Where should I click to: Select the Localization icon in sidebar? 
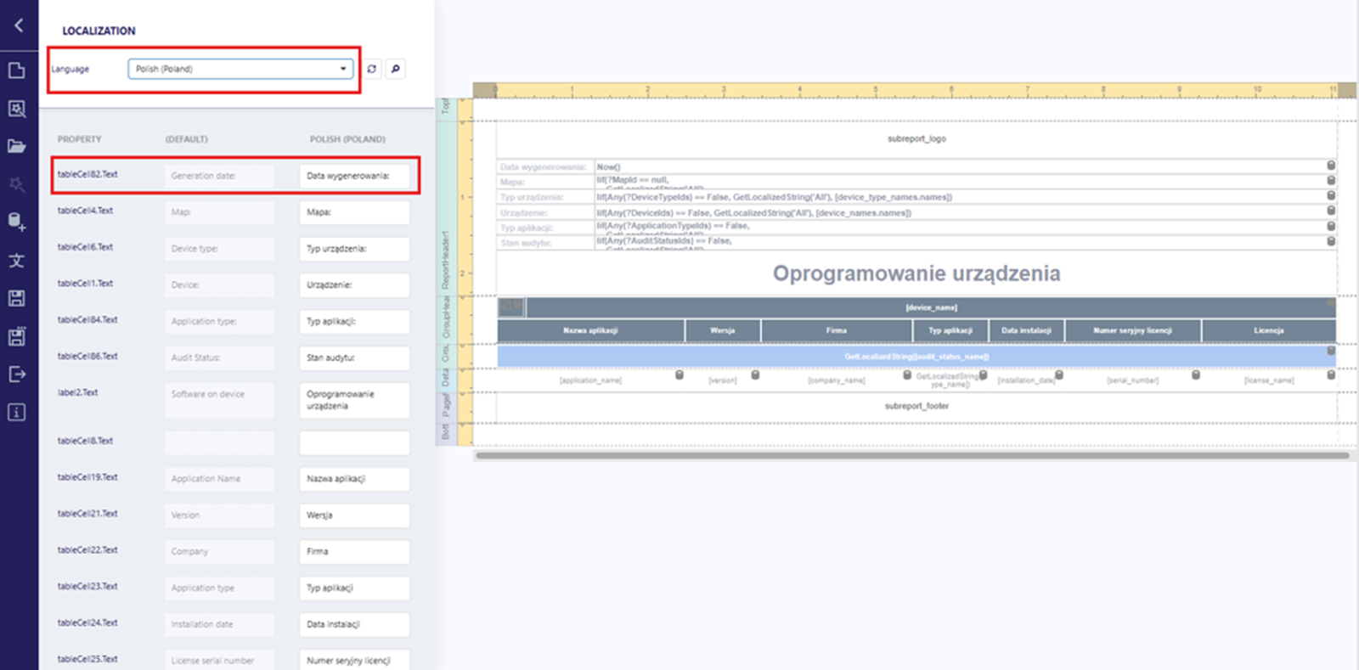[x=17, y=261]
